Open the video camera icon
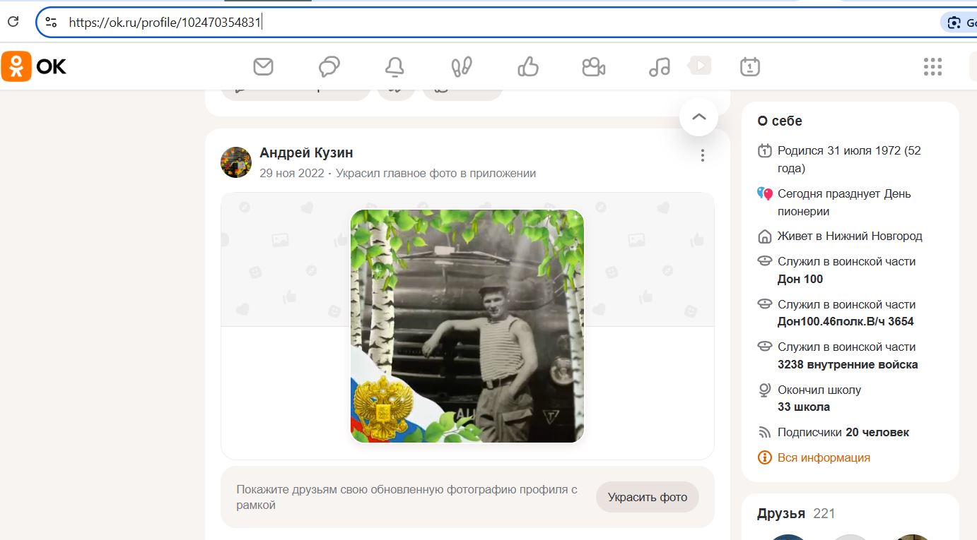977x540 pixels. (x=594, y=67)
